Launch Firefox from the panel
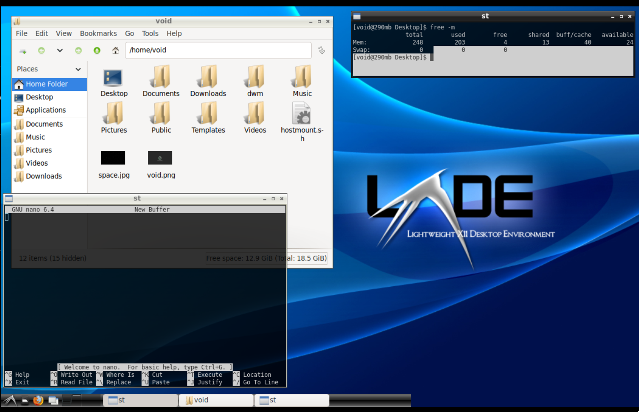This screenshot has width=639, height=412. coord(38,400)
